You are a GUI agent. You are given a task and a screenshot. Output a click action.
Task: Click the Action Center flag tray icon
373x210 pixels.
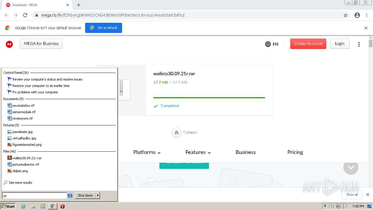[345, 206]
